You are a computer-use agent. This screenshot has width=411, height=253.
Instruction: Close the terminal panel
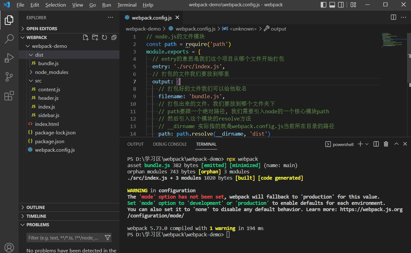pos(405,144)
